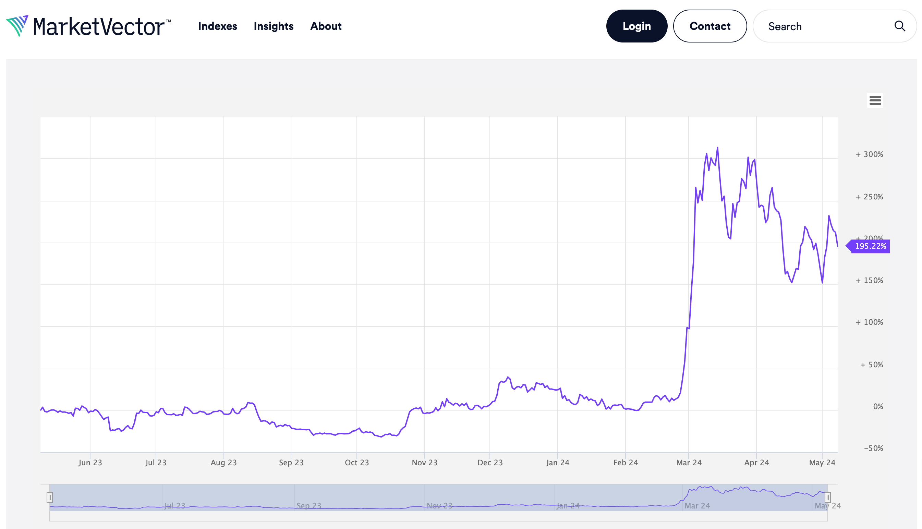Open the chart hamburger menu
This screenshot has height=529, width=922.
coord(875,100)
